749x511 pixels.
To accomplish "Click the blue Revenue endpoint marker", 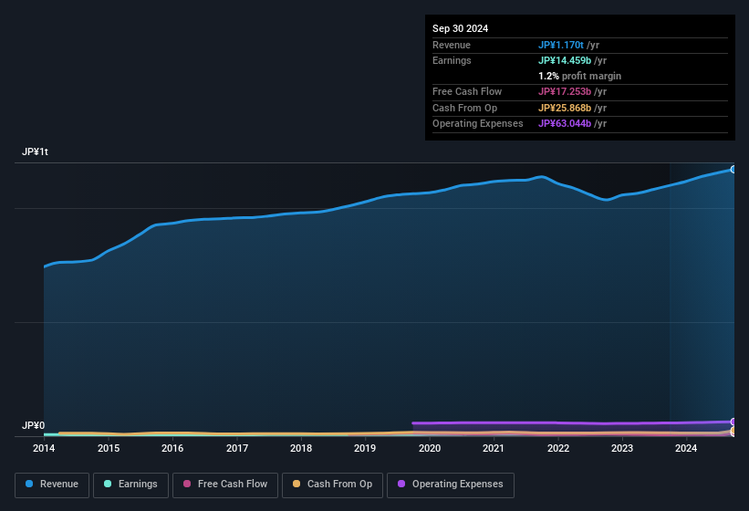I will click(733, 169).
